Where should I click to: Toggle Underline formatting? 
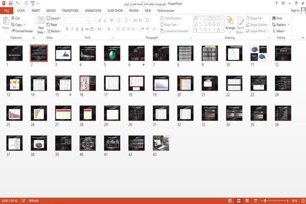pos(77,29)
